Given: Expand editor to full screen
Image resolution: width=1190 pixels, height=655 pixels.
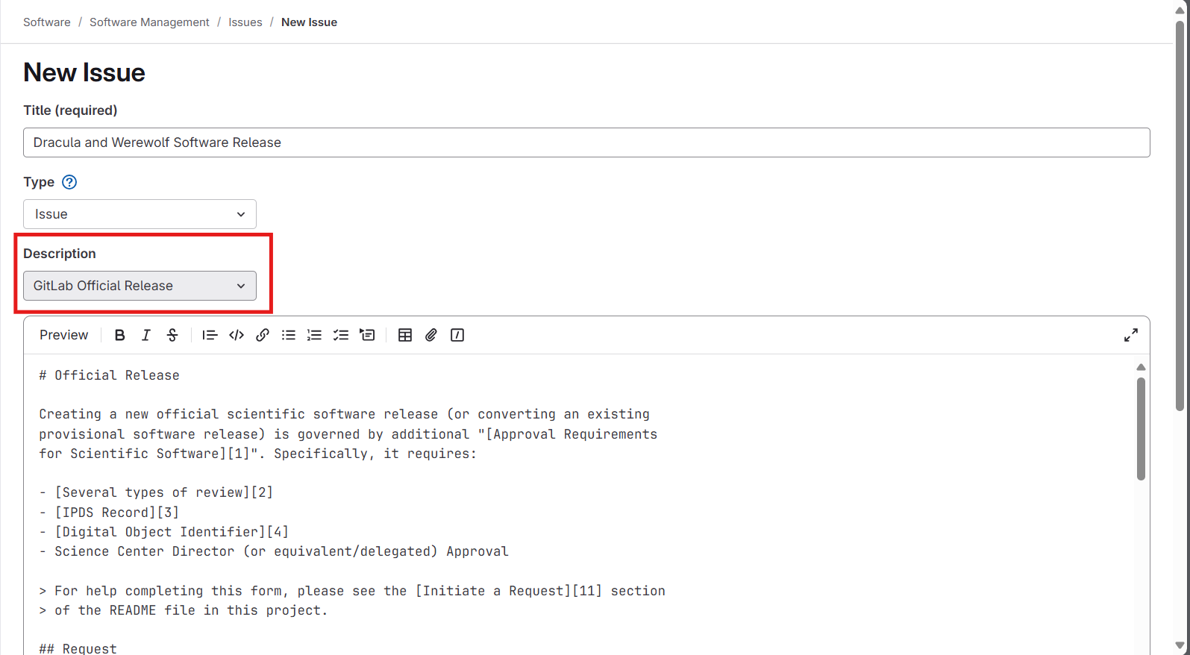Looking at the screenshot, I should pos(1131,335).
